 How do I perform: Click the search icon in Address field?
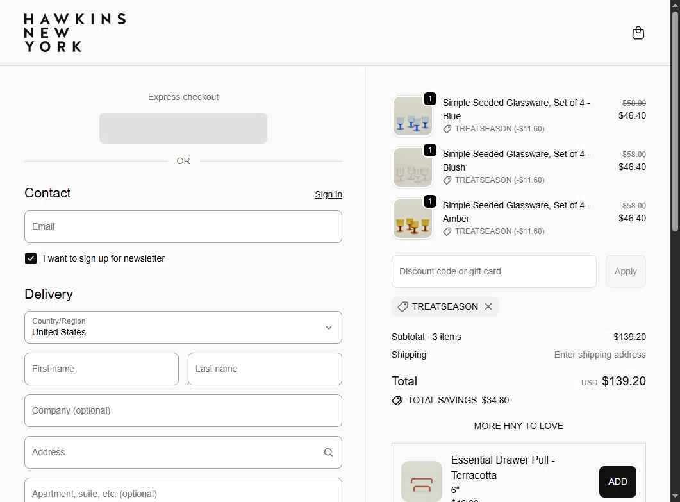[x=328, y=453]
